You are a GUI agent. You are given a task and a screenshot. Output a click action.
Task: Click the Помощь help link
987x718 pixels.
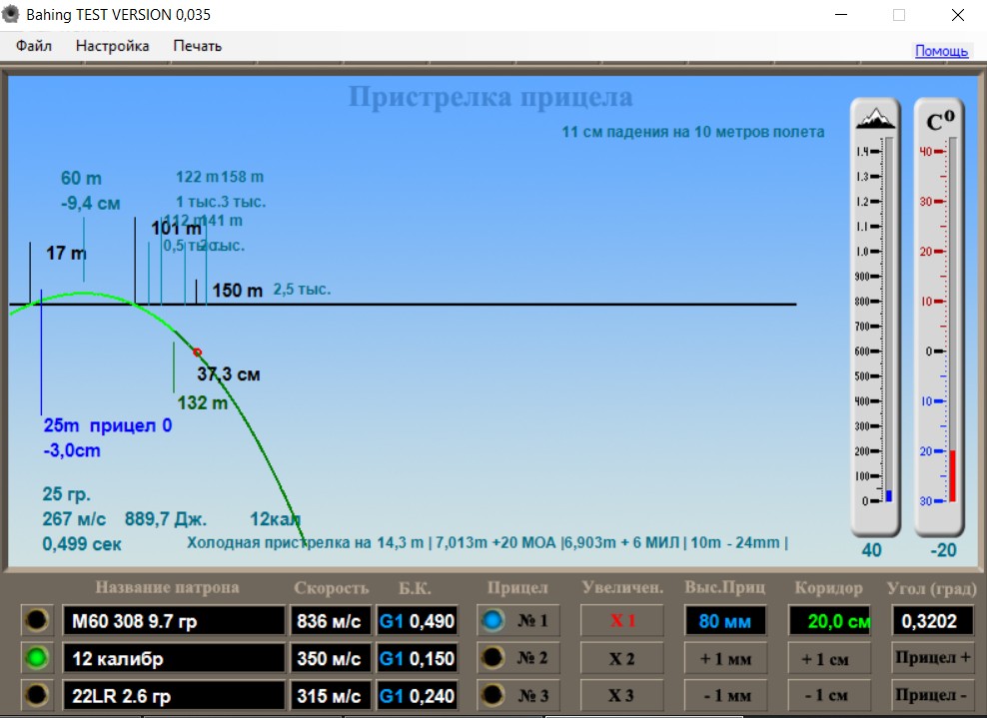(x=941, y=51)
